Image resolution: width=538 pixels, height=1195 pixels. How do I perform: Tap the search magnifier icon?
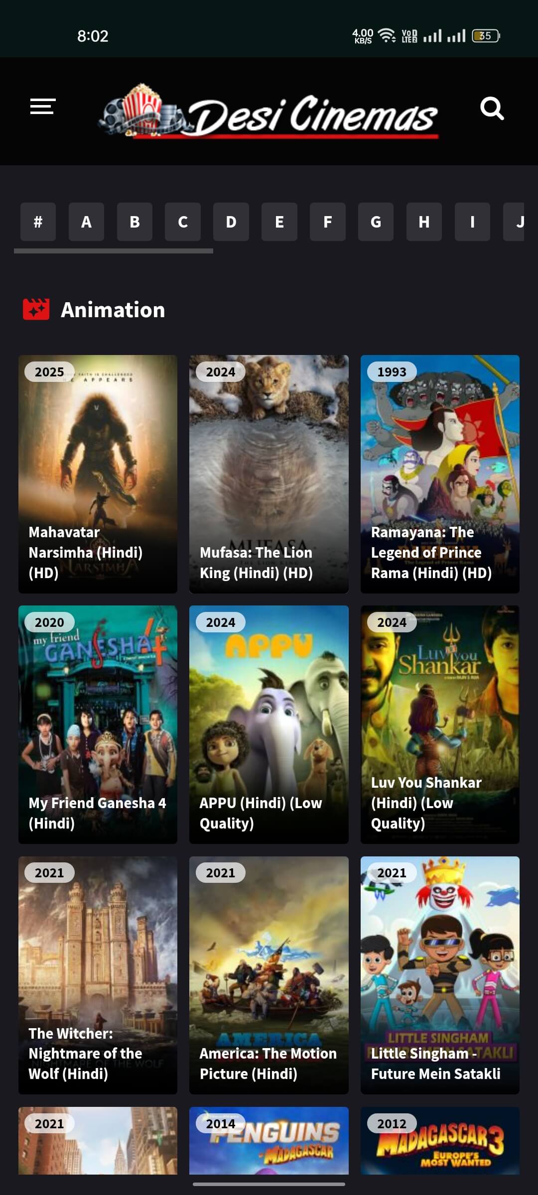(492, 108)
